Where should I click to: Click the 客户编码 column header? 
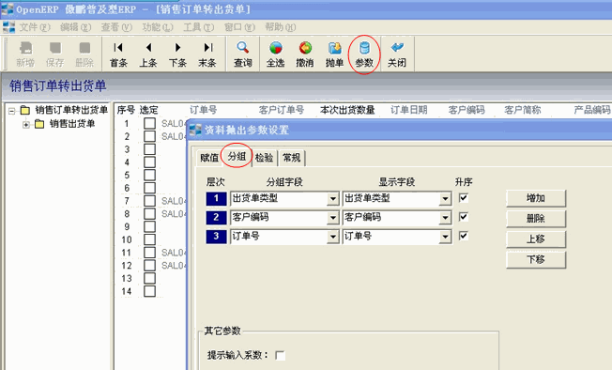[x=467, y=110]
